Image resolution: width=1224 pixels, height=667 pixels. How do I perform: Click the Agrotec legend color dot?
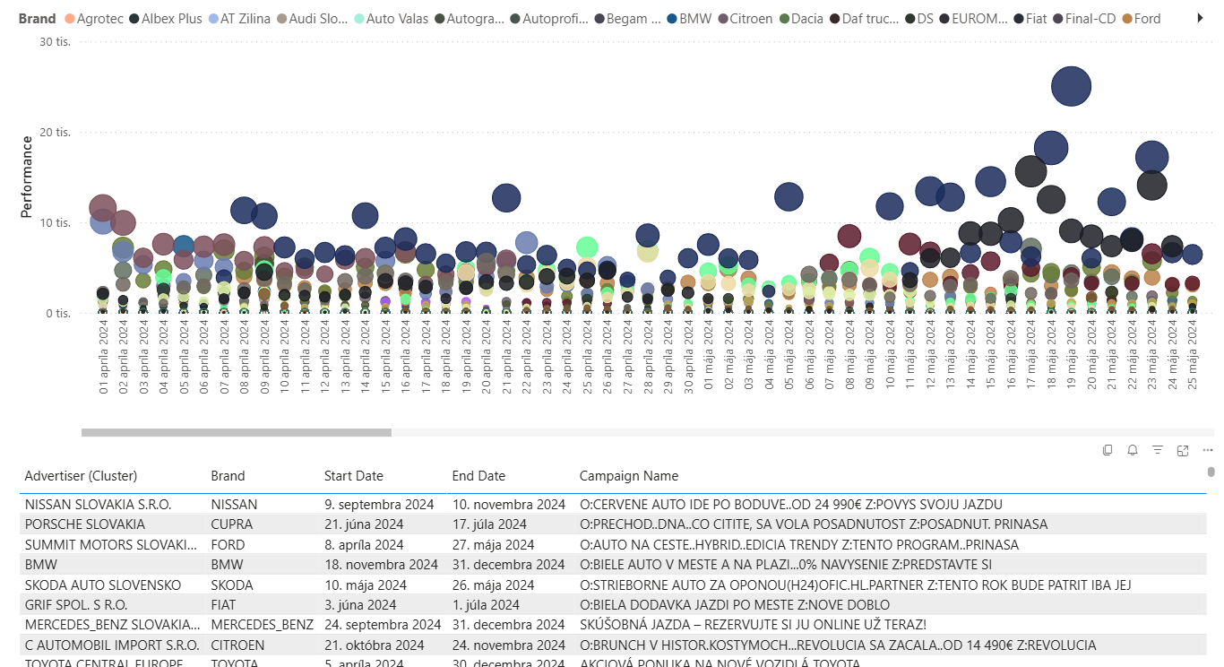70,19
